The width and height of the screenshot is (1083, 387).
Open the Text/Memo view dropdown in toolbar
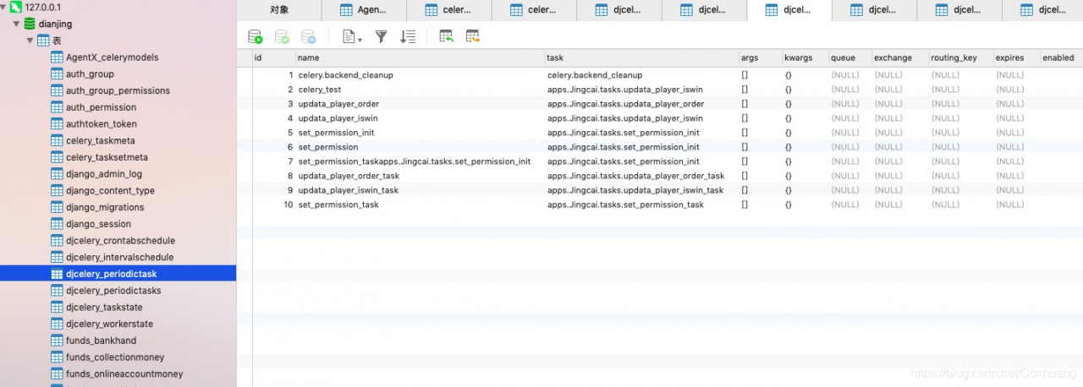[x=352, y=36]
